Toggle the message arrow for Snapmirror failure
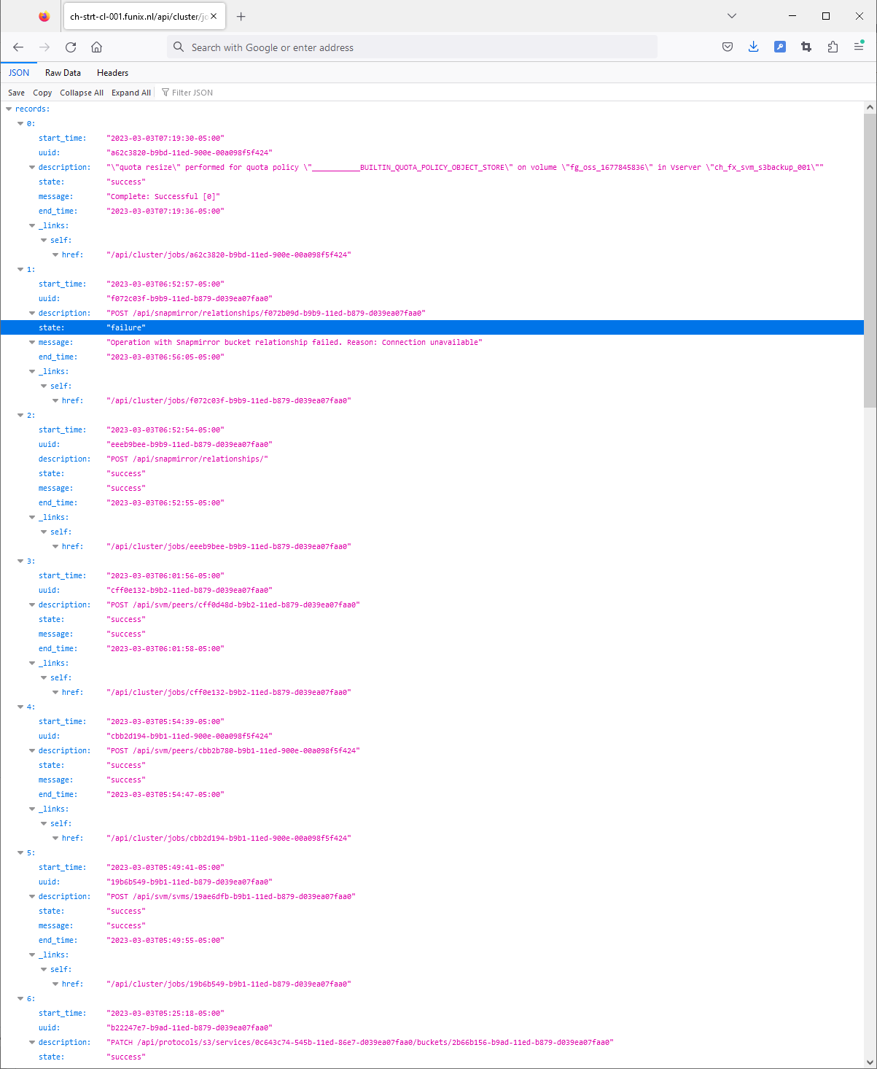 tap(32, 342)
